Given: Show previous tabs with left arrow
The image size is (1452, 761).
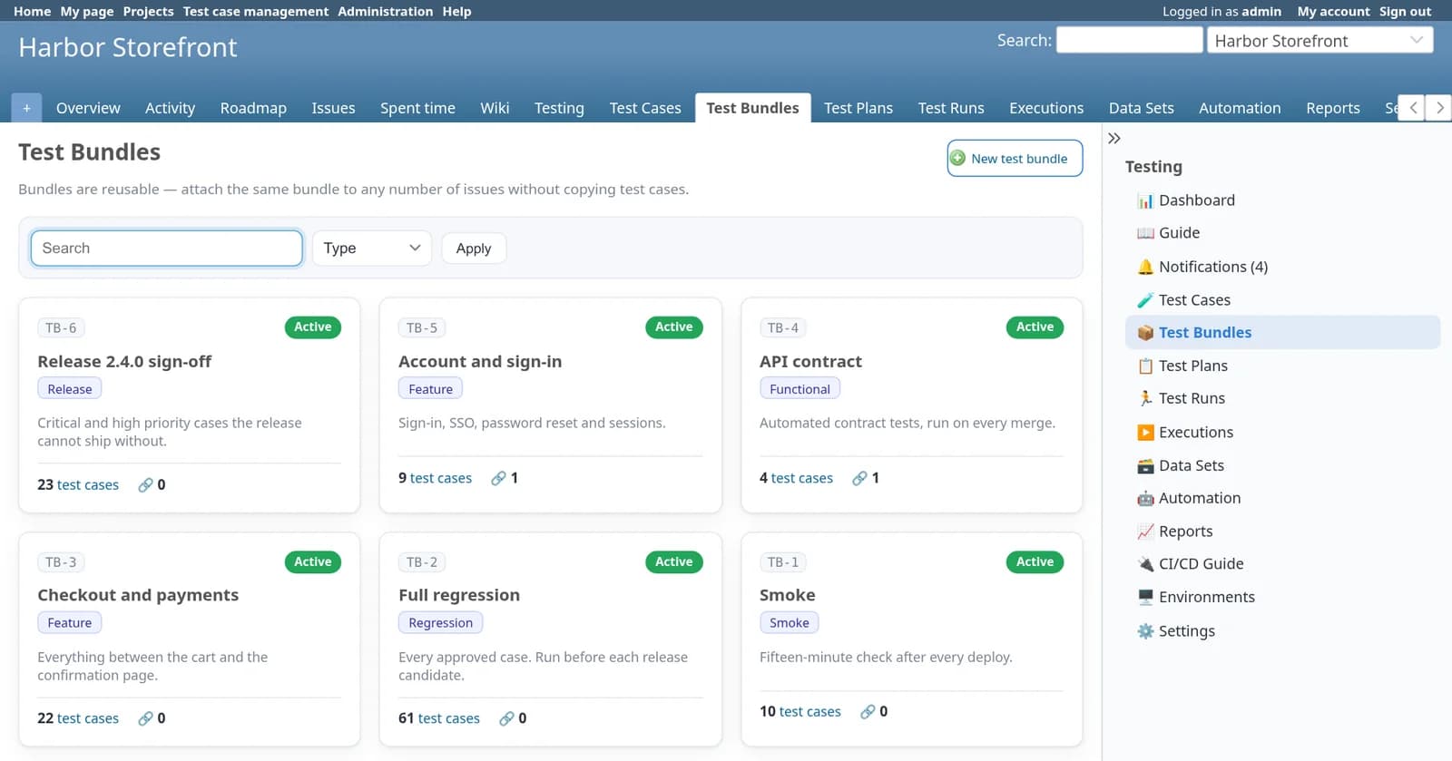Looking at the screenshot, I should 1413,108.
